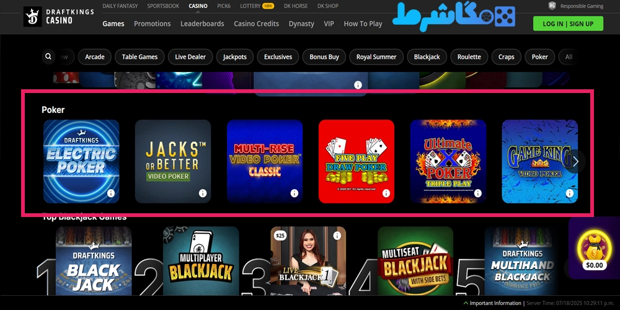Viewport: 620px width, 310px height.
Task: Open the Leaderboards menu item
Action: (x=203, y=24)
